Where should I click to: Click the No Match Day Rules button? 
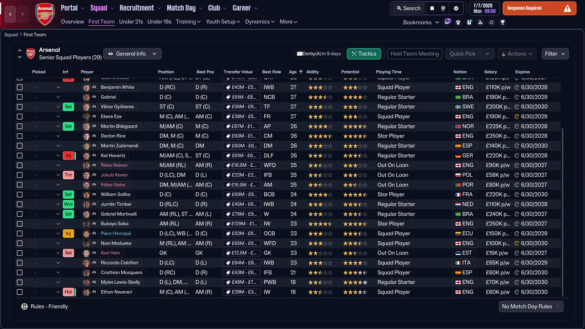531,306
